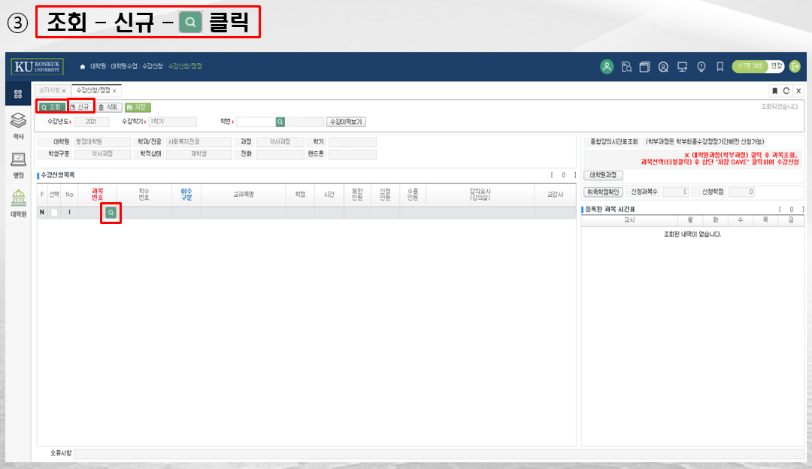812x469 pixels.
Task: Click the search icon in 과목번호 cell
Action: pos(111,213)
